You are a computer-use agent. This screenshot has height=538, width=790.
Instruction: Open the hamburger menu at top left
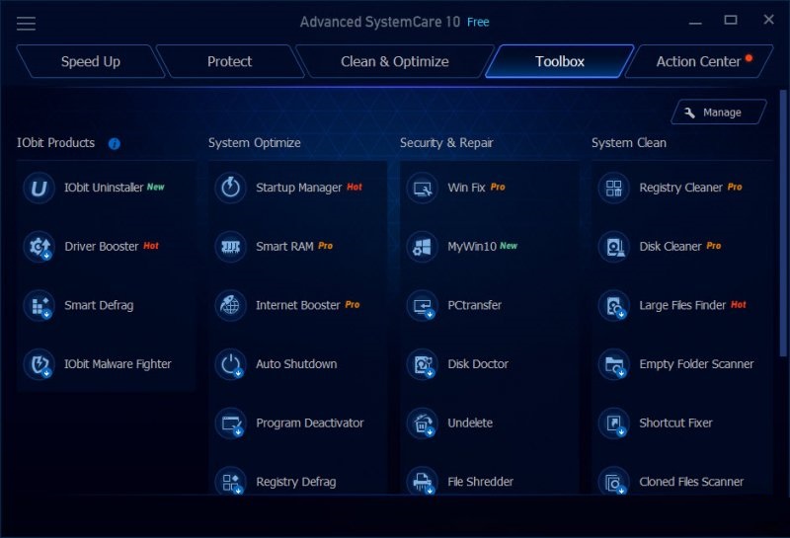[x=27, y=23]
